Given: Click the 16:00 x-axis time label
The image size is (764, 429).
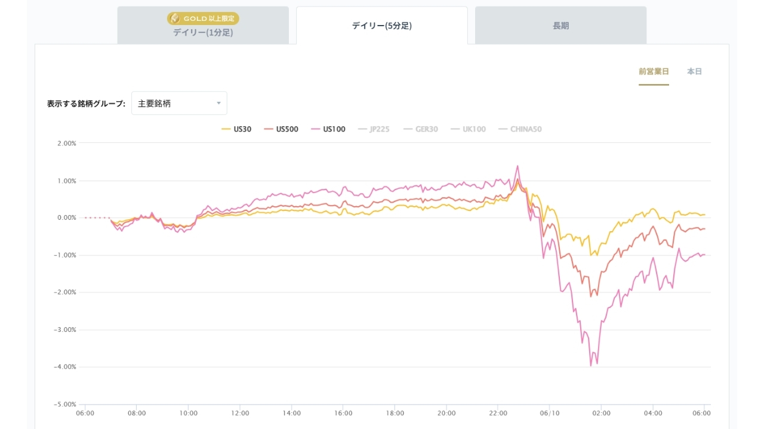Looking at the screenshot, I should coord(343,413).
